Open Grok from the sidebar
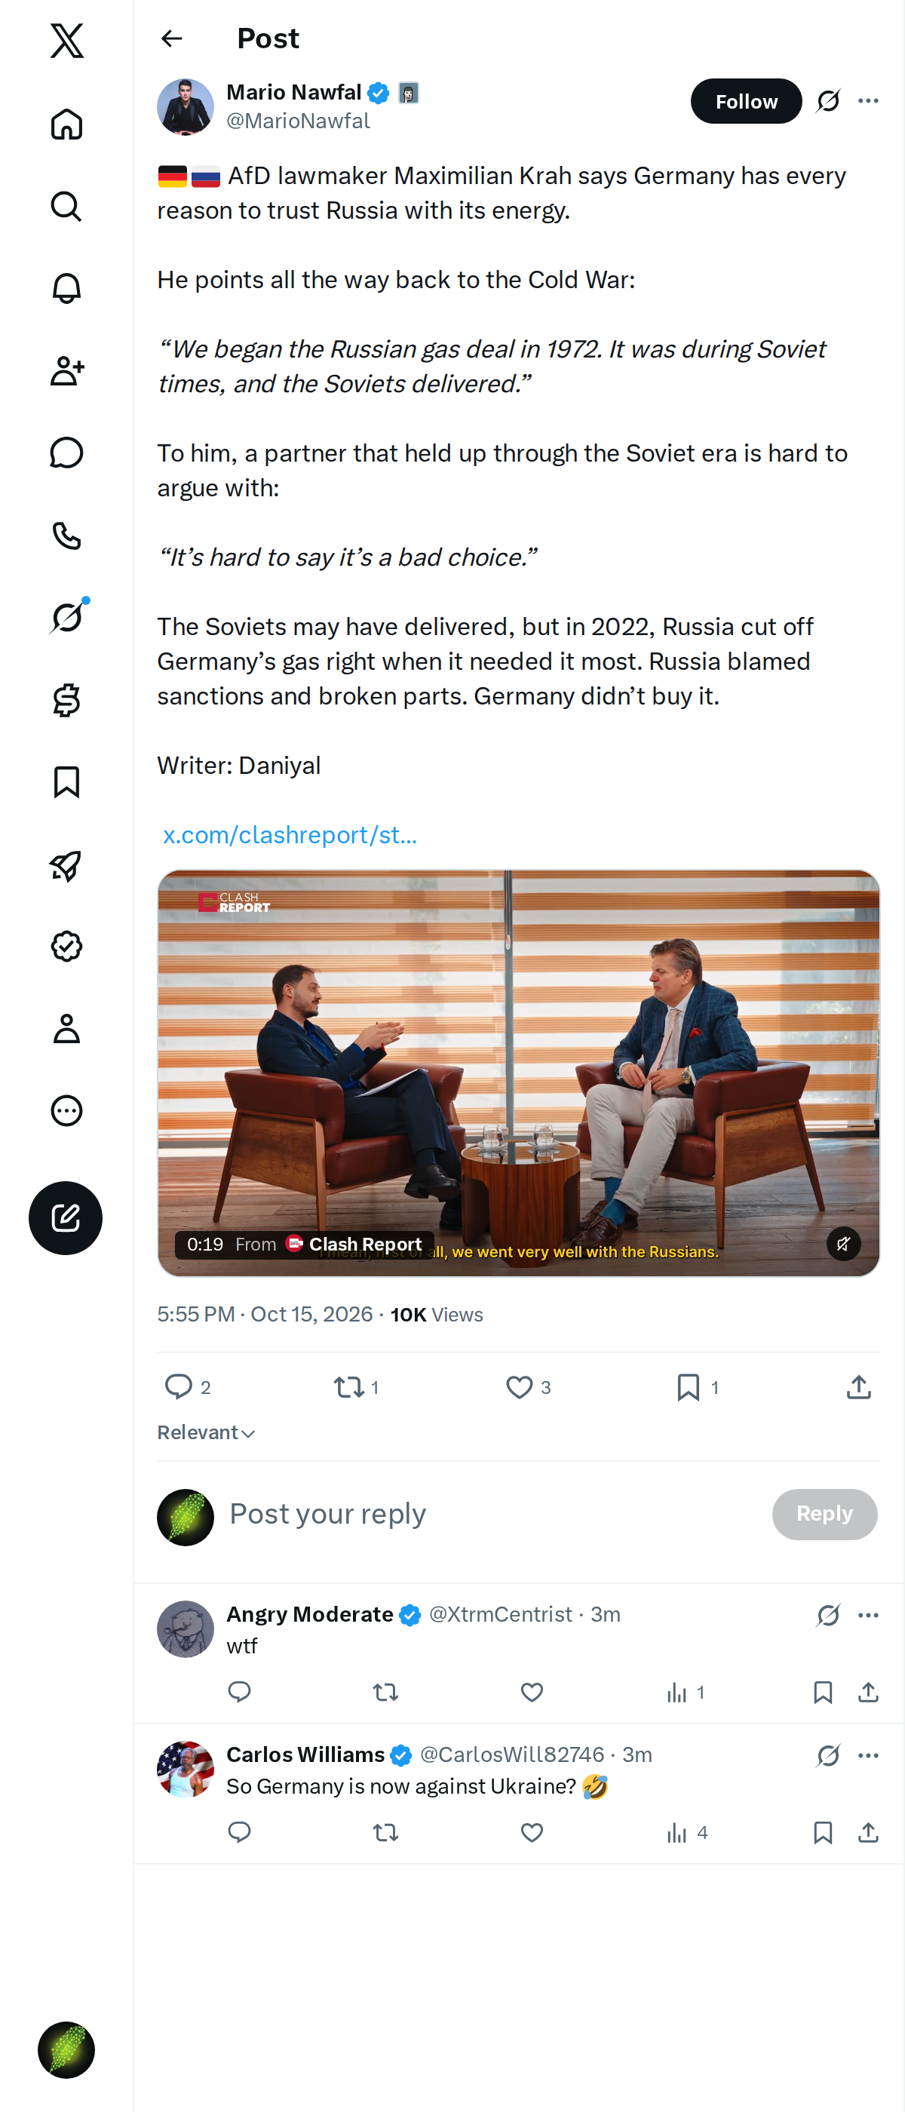Image resolution: width=905 pixels, height=2112 pixels. point(66,617)
